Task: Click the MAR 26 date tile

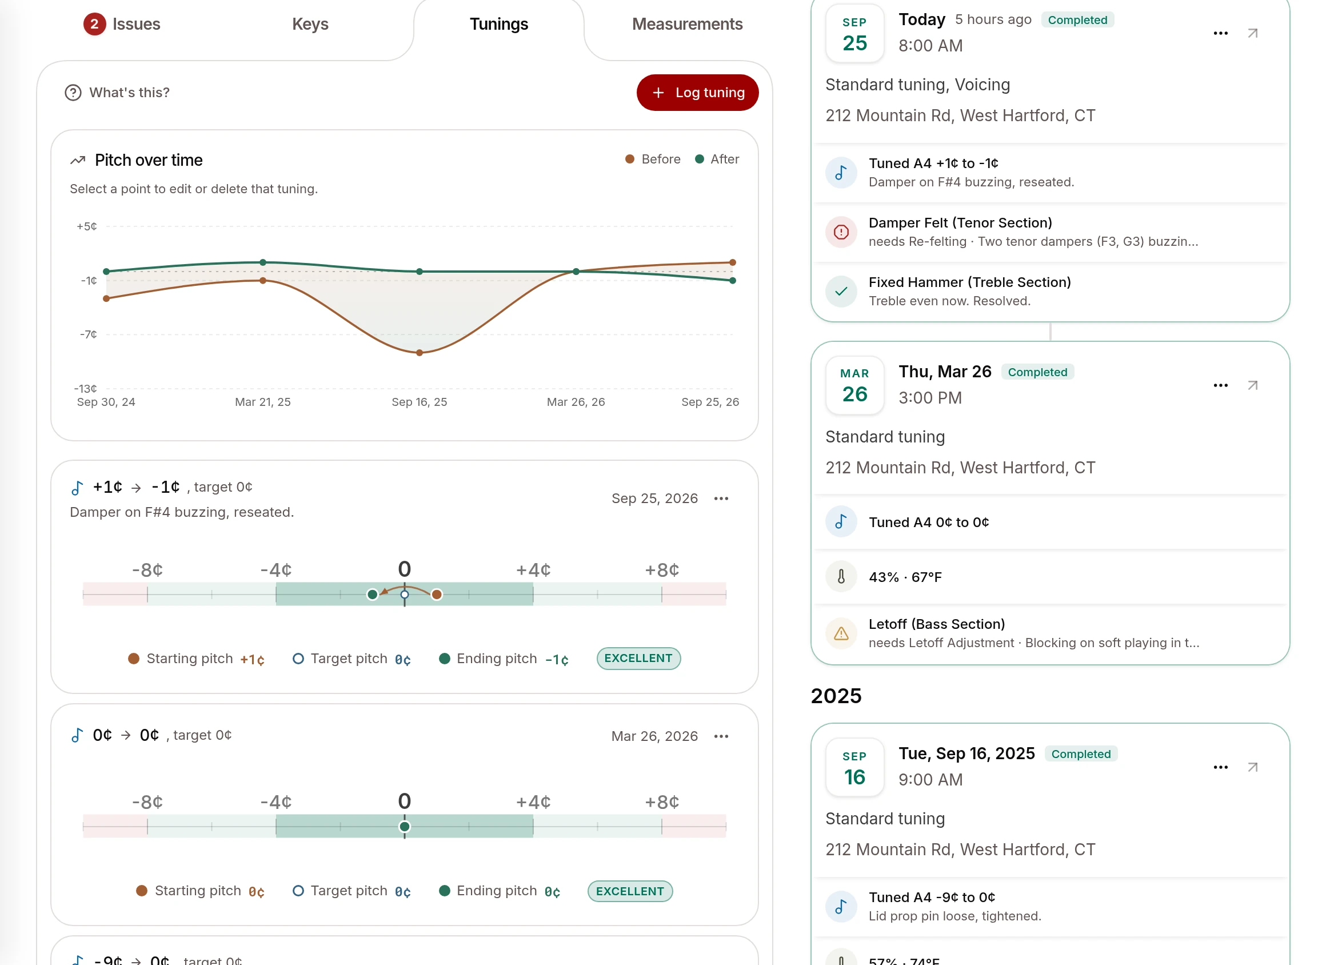Action: tap(855, 385)
